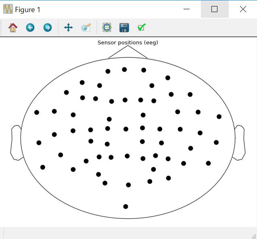This screenshot has height=239, width=257.
Task: Maximize the Figure 1 window
Action: pos(214,9)
